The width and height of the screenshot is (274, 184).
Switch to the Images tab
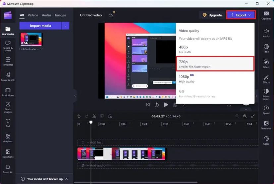click(x=60, y=15)
